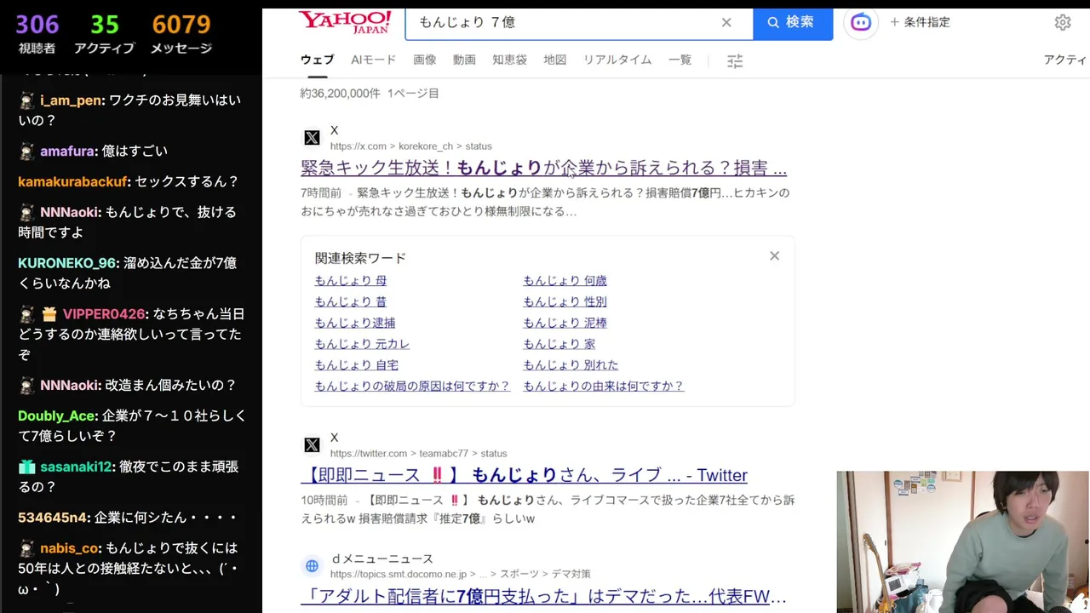Click related search もんじょり 何歳
The image size is (1090, 613).
point(565,280)
